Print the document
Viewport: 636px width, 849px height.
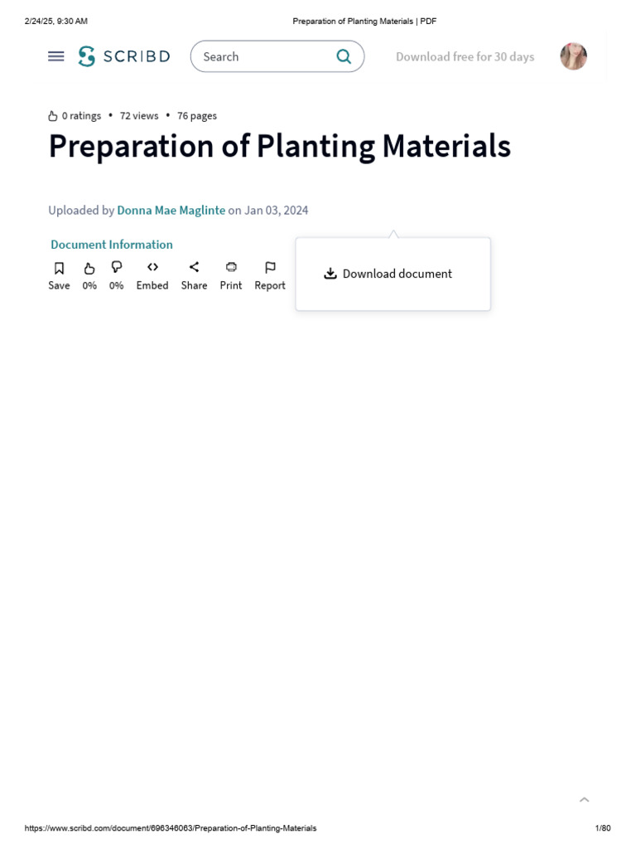click(x=231, y=276)
